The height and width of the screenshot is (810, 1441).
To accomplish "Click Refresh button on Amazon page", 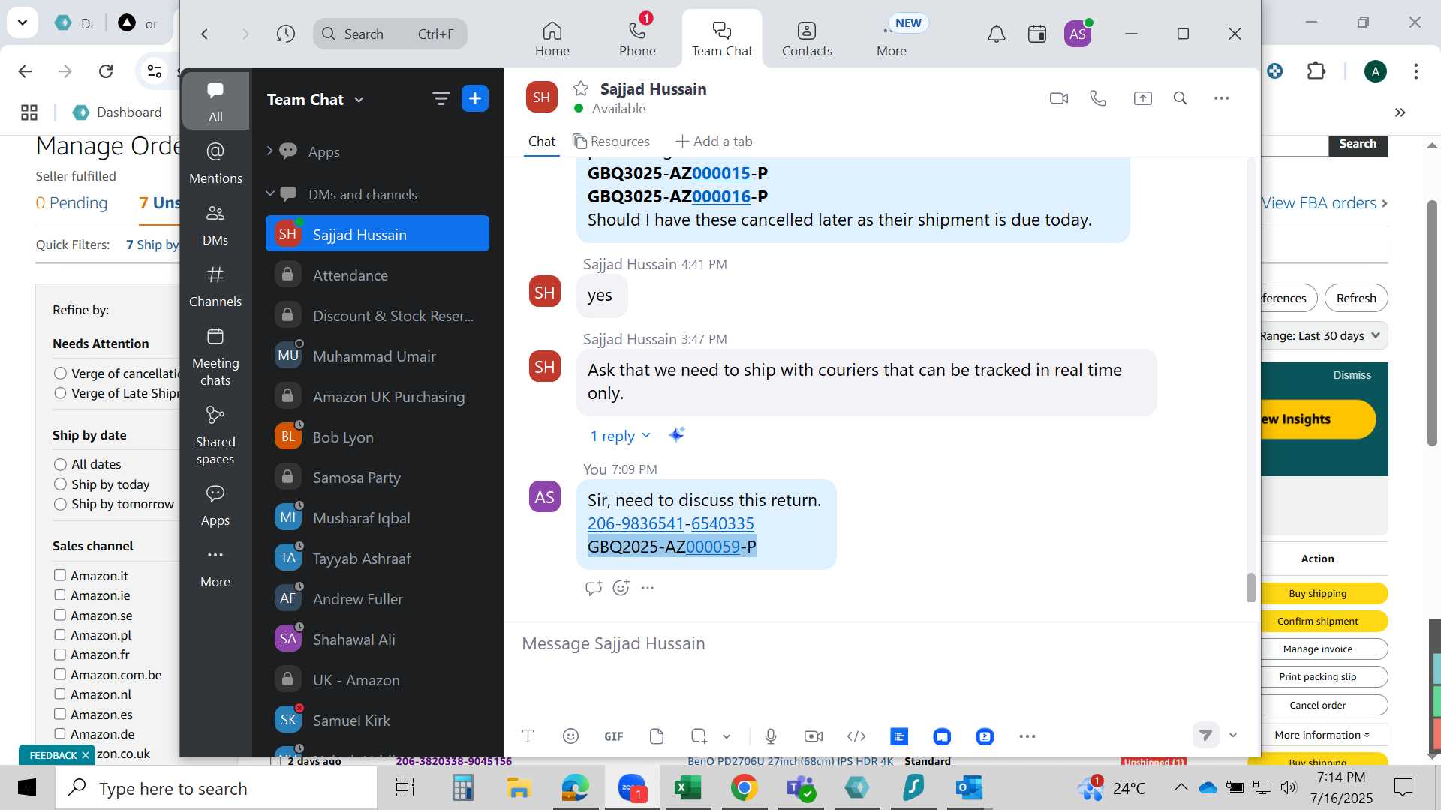I will pos(1356,298).
